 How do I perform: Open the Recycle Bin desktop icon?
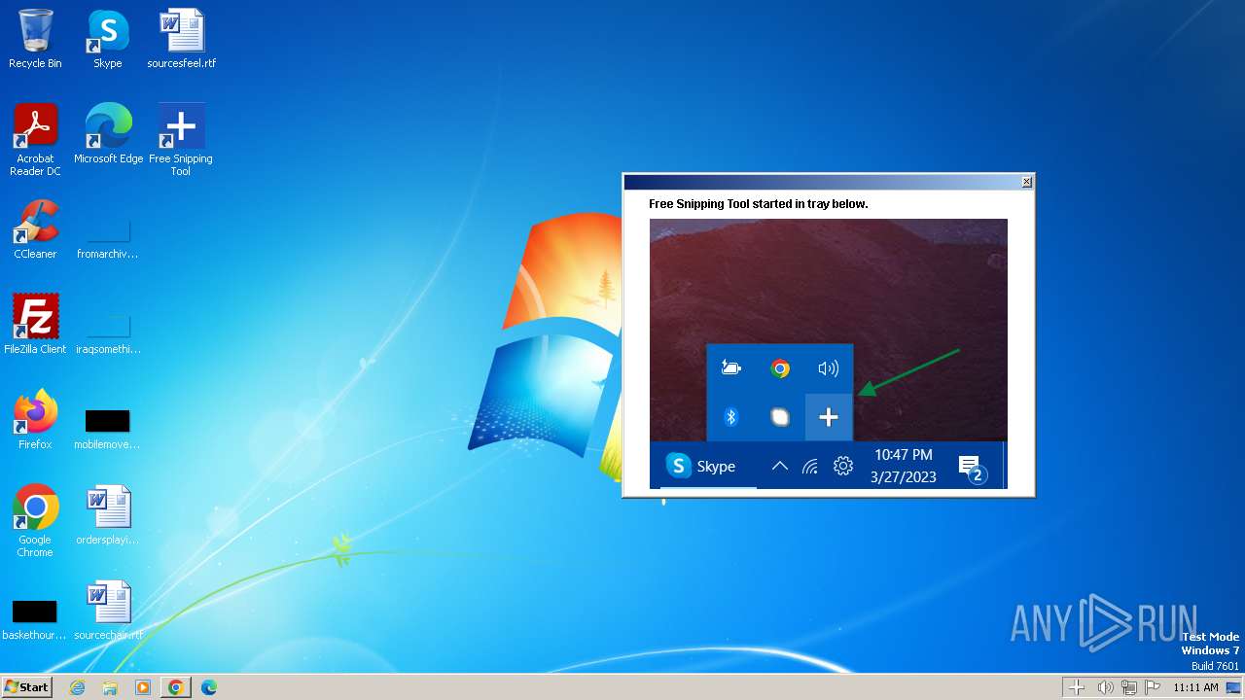click(x=35, y=39)
